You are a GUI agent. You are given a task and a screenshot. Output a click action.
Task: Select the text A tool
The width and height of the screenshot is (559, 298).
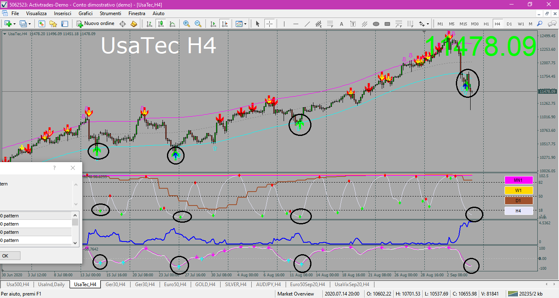click(341, 24)
